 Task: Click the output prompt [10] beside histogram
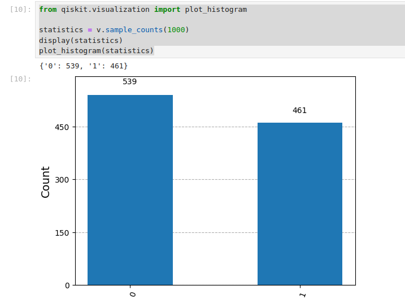pos(20,79)
